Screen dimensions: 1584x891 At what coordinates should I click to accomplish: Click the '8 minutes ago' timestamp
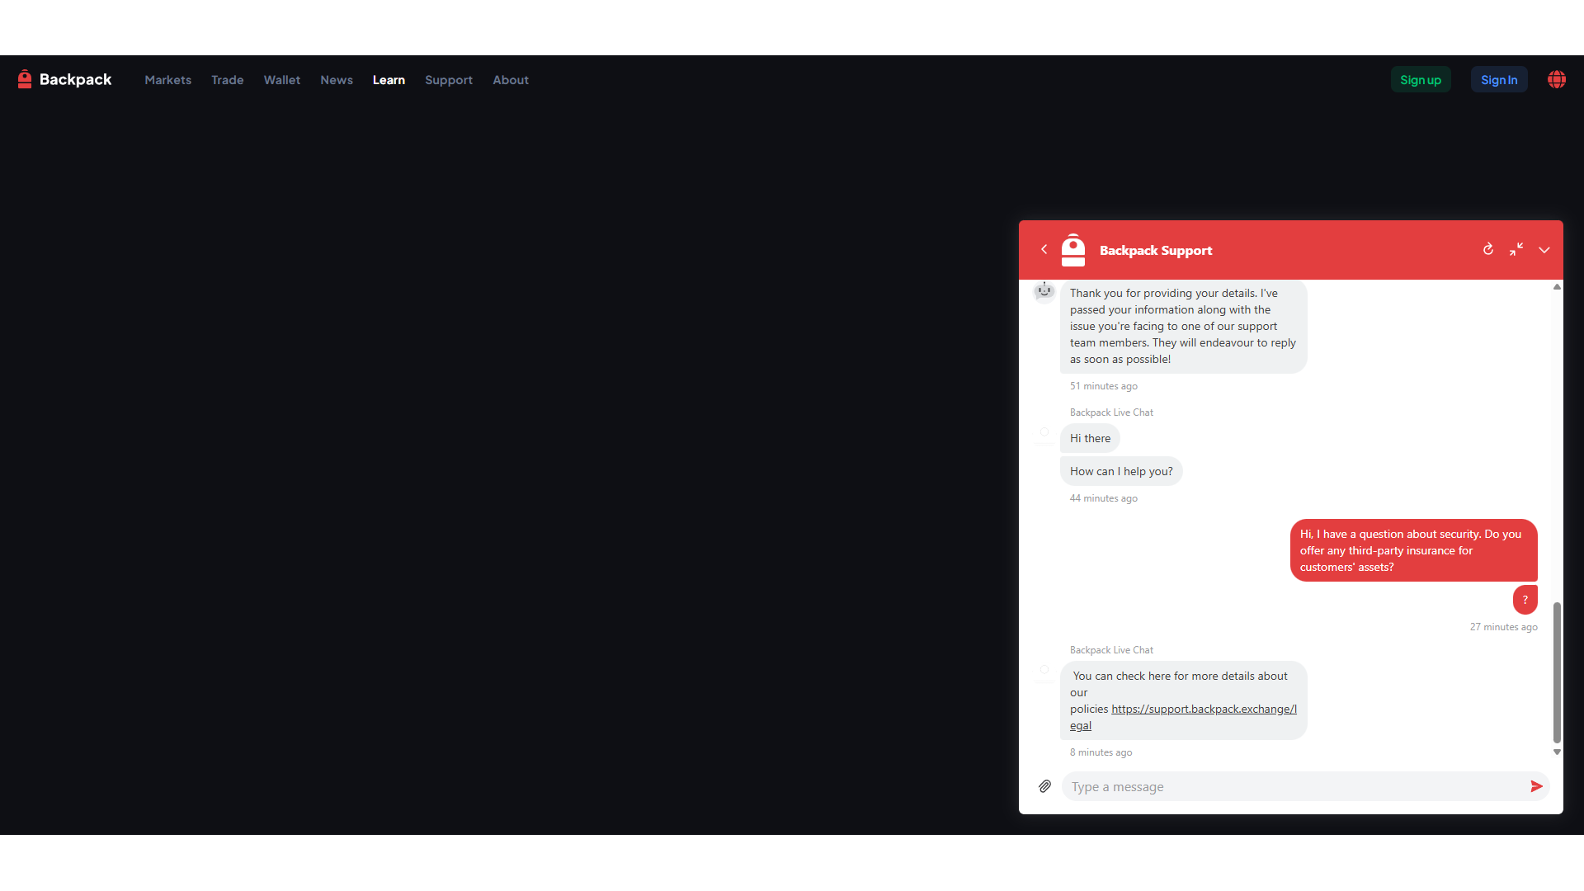click(1101, 752)
